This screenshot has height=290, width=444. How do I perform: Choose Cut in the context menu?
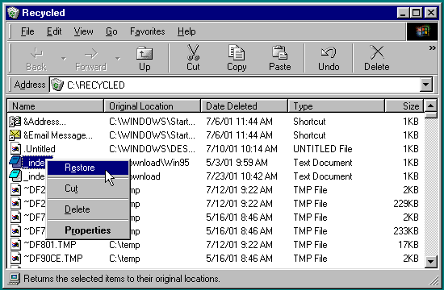coord(88,188)
